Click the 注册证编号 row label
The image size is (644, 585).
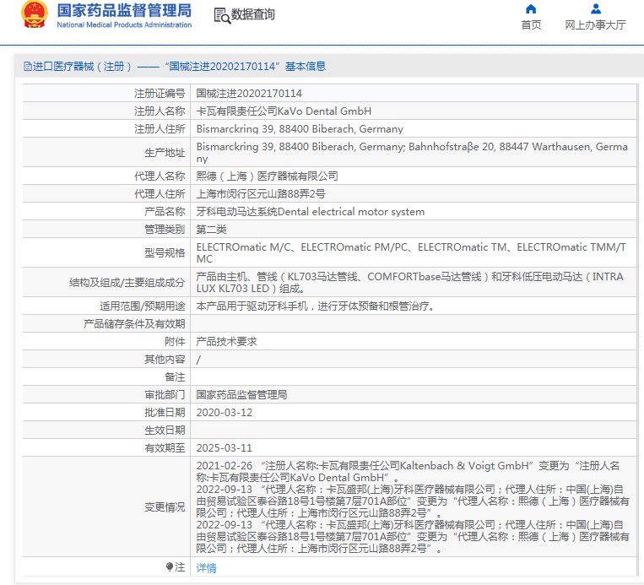click(x=160, y=93)
